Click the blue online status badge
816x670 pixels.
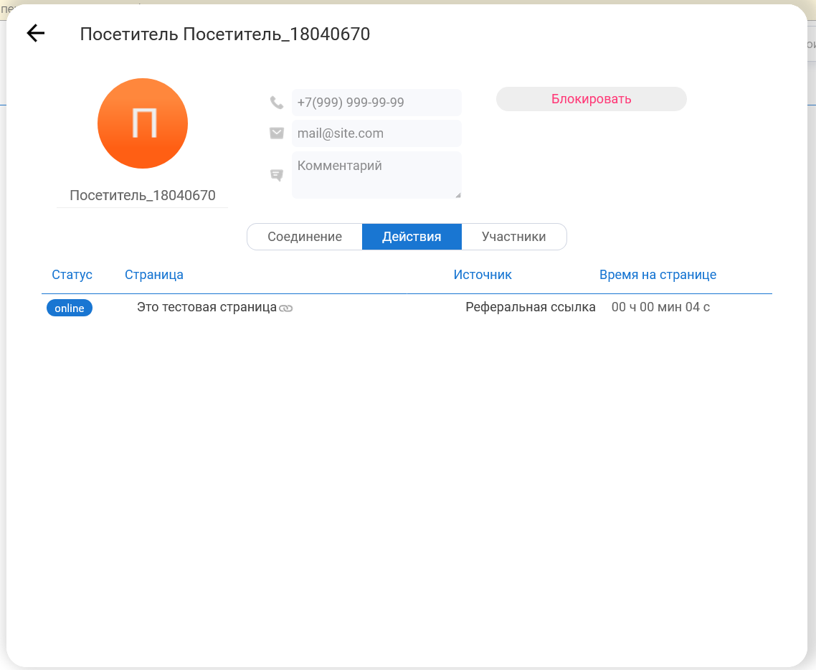tap(70, 308)
